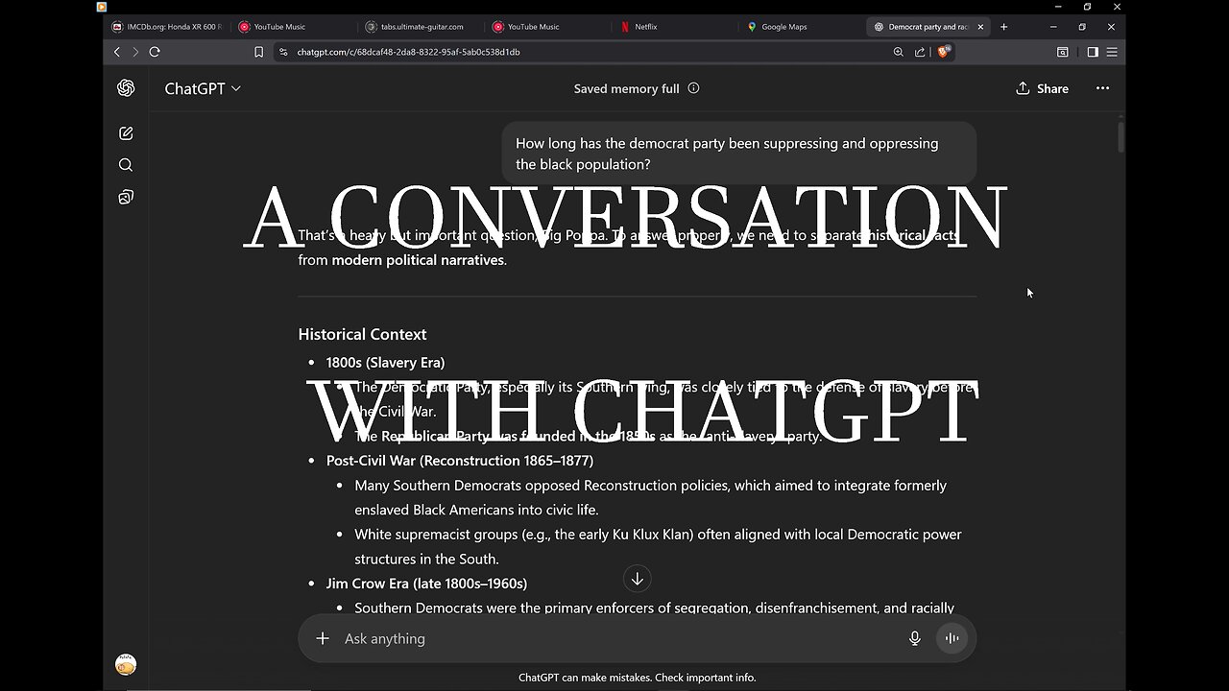Open the library icon in the sidebar
Viewport: 1229px width, 691px height.
[126, 197]
